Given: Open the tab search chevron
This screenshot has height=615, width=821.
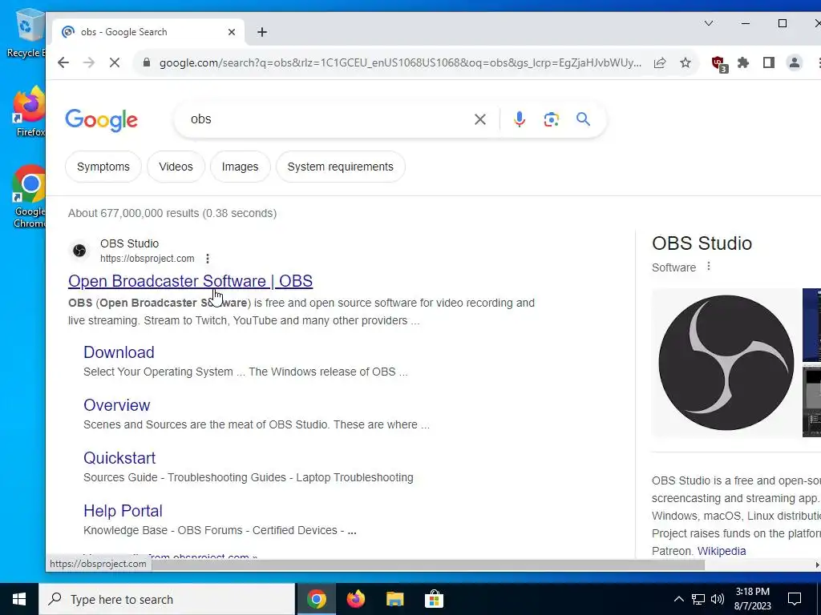Looking at the screenshot, I should tap(709, 23).
